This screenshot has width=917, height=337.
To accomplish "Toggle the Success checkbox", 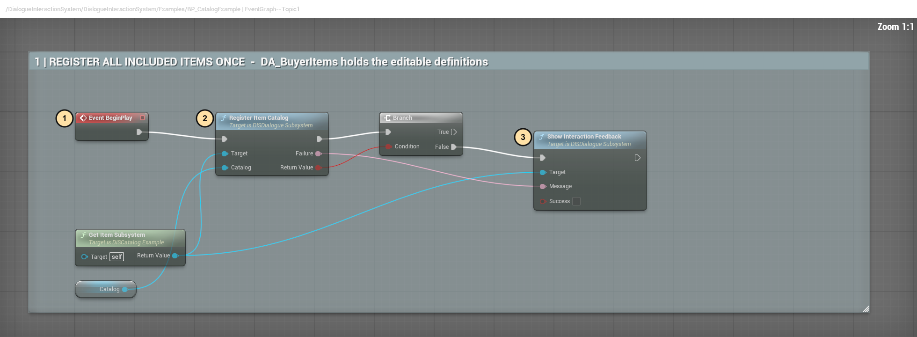I will (576, 201).
